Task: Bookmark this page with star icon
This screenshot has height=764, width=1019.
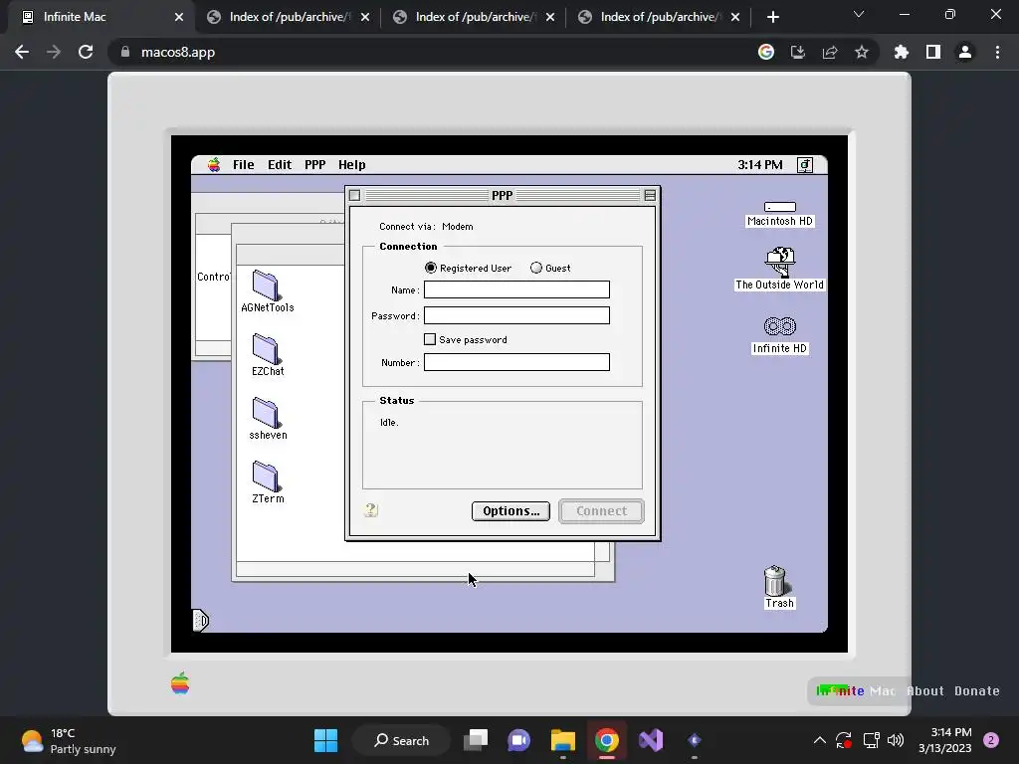Action: [862, 52]
